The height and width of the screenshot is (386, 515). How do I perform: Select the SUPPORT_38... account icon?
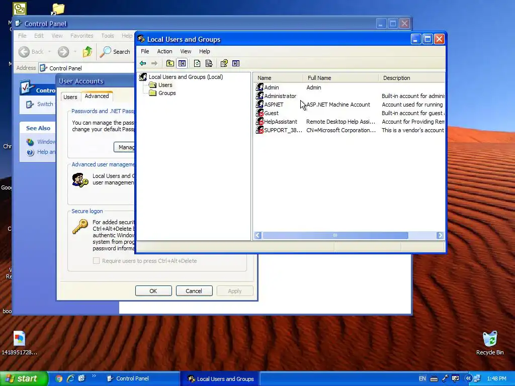point(260,130)
